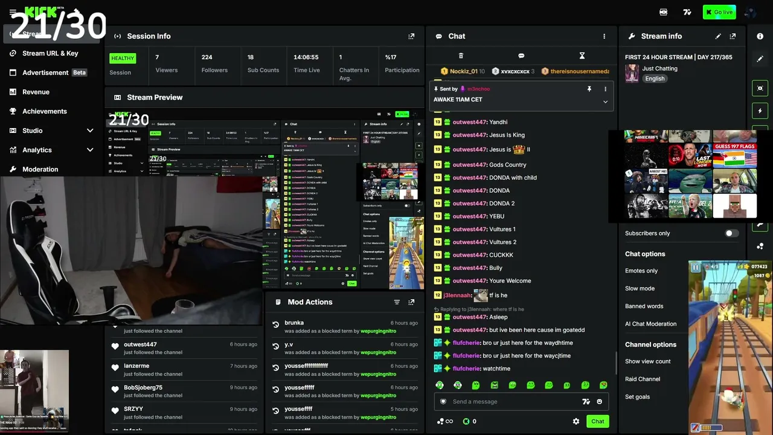The height and width of the screenshot is (435, 773).
Task: Pop out the Mod Actions panel
Action: pyautogui.click(x=411, y=302)
